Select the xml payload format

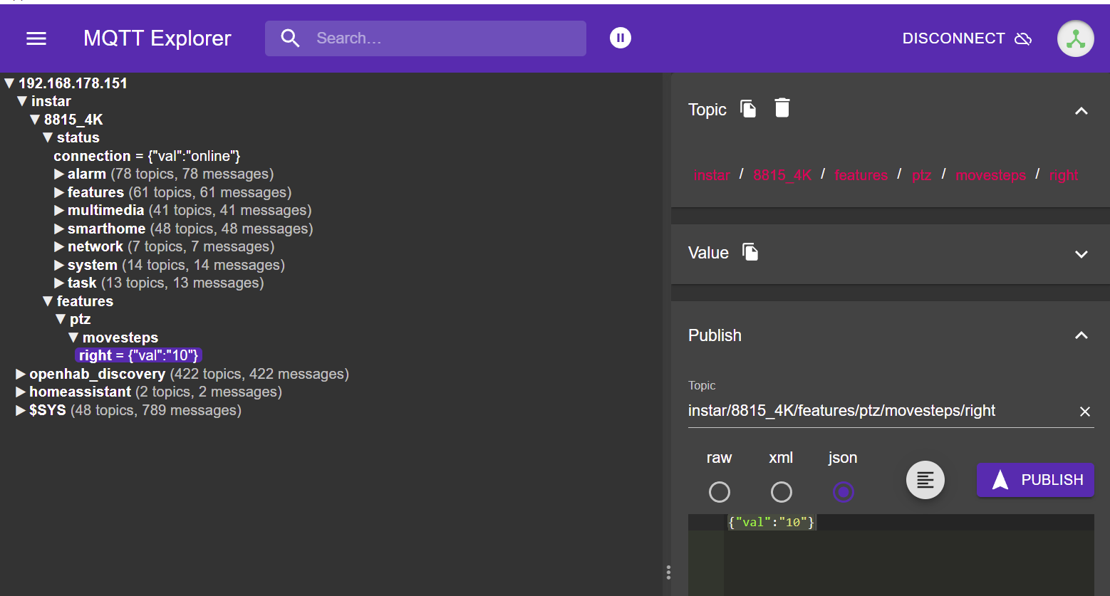pos(781,492)
